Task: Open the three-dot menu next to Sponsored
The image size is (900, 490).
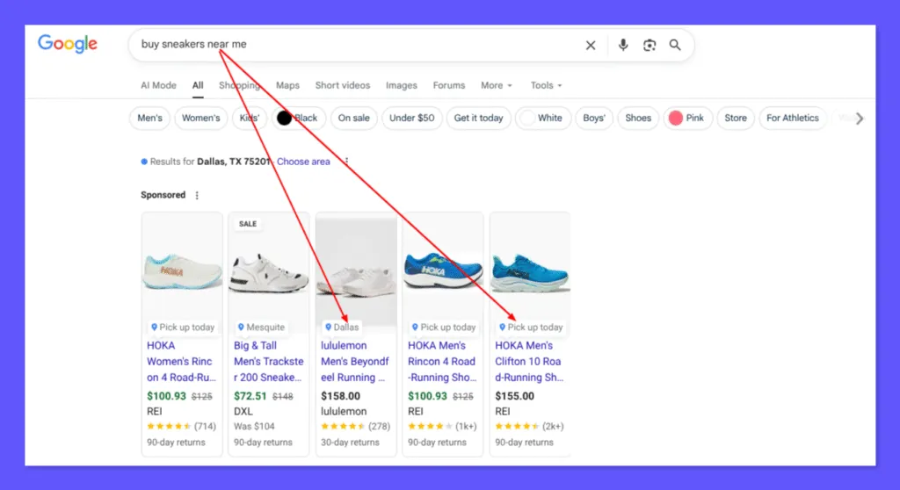Action: tap(197, 195)
